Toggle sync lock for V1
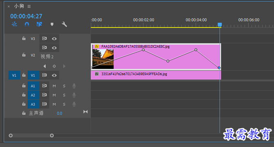This screenshot has width=274, height=147. coord(45,75)
